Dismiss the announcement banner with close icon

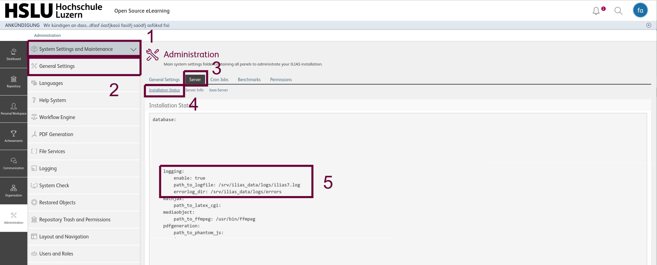648,25
